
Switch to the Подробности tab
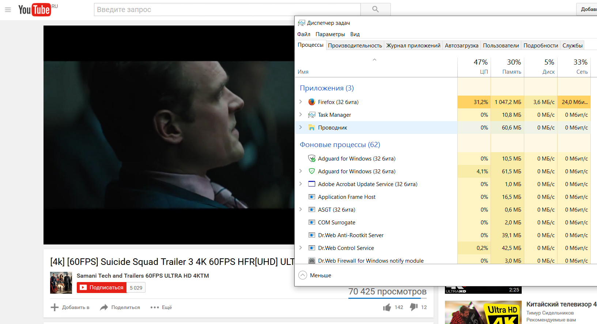(x=541, y=45)
